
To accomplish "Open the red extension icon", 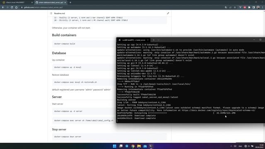I will tap(245, 7).
